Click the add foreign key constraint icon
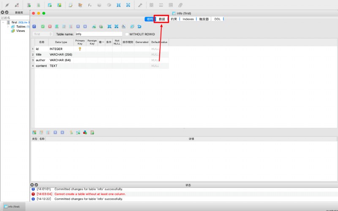The image size is (338, 211). [78, 133]
